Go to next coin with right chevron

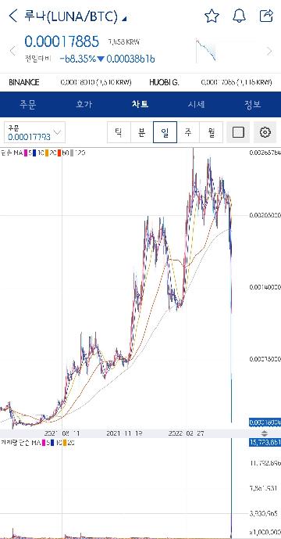[269, 51]
